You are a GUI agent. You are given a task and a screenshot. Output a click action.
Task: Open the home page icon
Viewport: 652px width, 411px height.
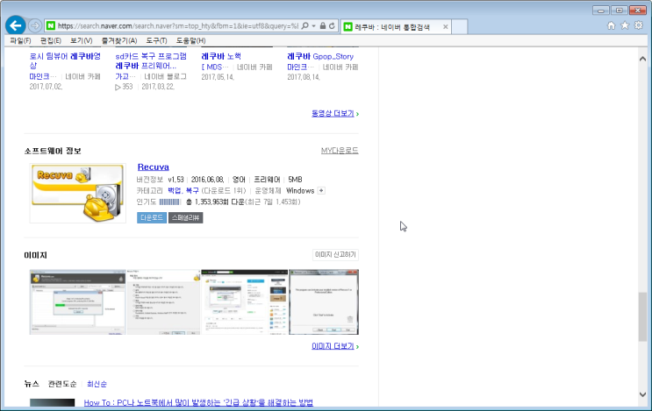pos(611,25)
